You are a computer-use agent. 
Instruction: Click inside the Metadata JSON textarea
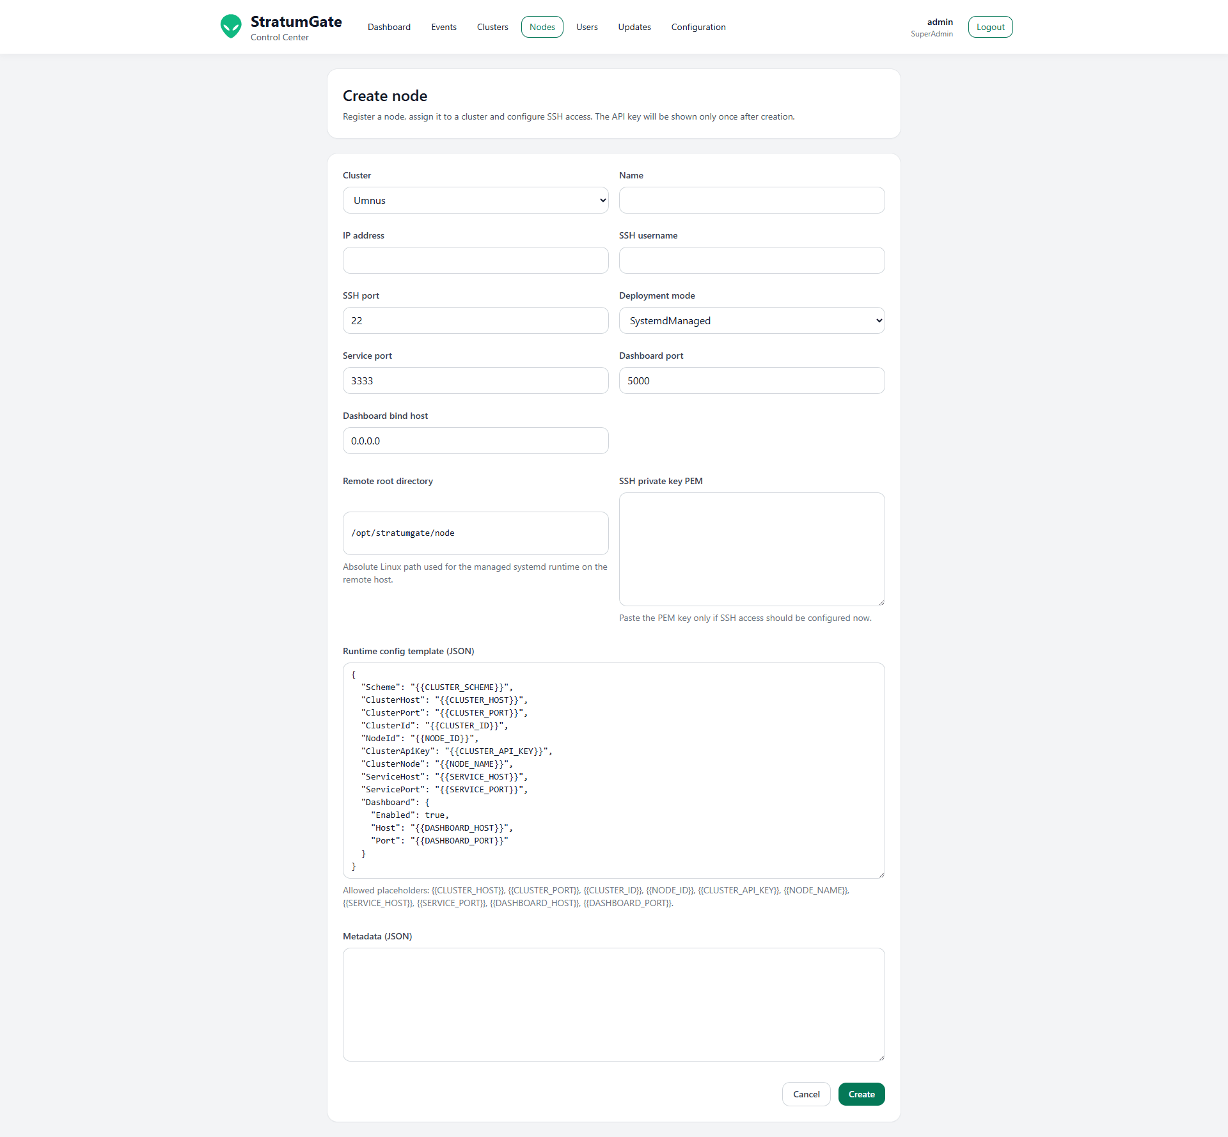[613, 1004]
